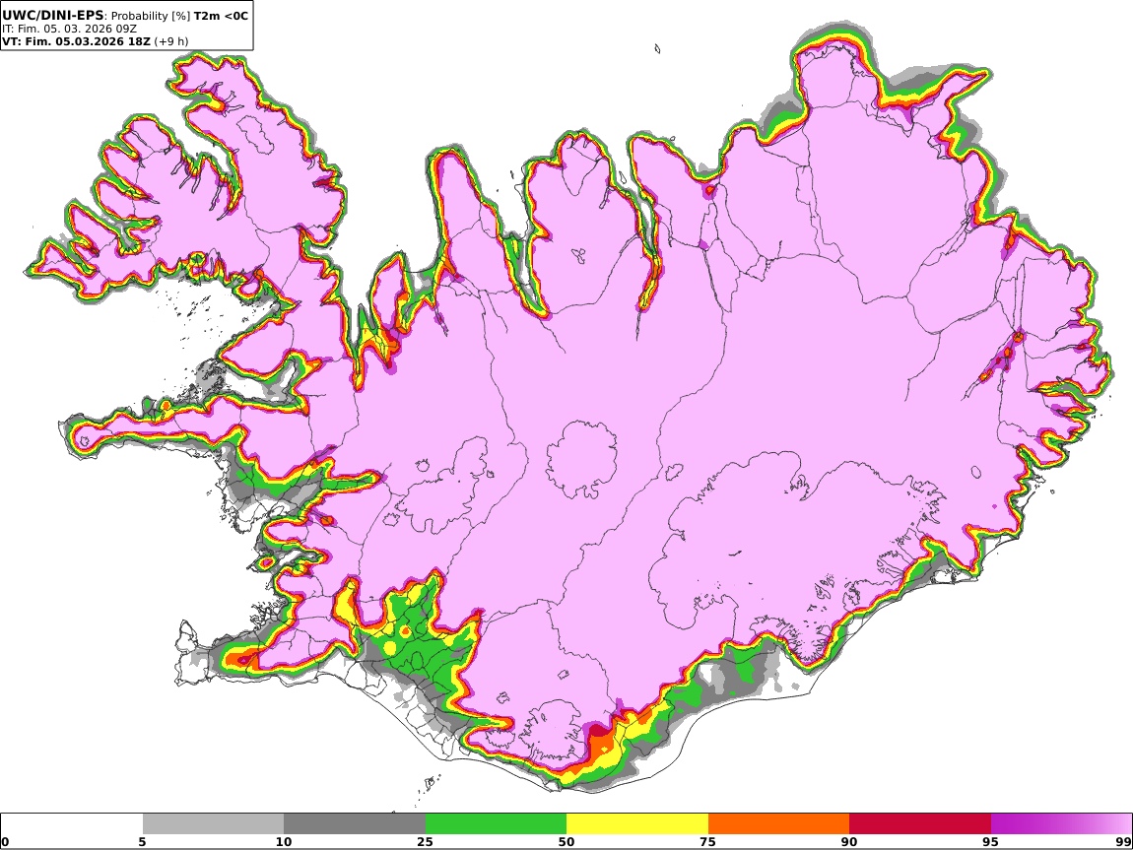Select the yellow 50–75% legend swatch
Screen dimensions: 1133x850
tap(637, 823)
